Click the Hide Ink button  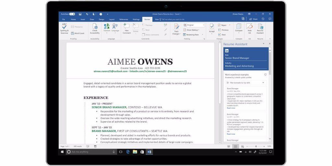[x=249, y=28]
